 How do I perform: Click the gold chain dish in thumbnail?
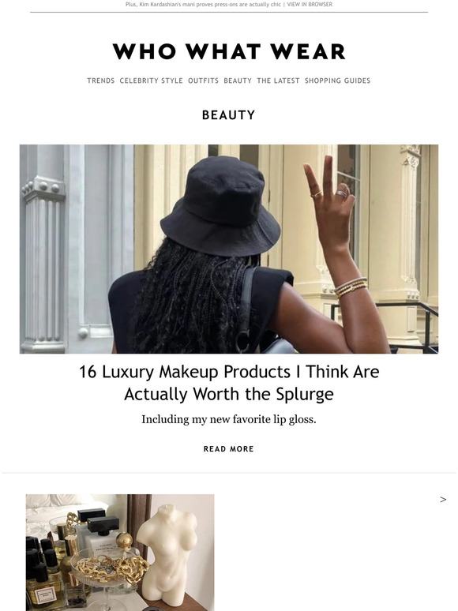tap(111, 566)
